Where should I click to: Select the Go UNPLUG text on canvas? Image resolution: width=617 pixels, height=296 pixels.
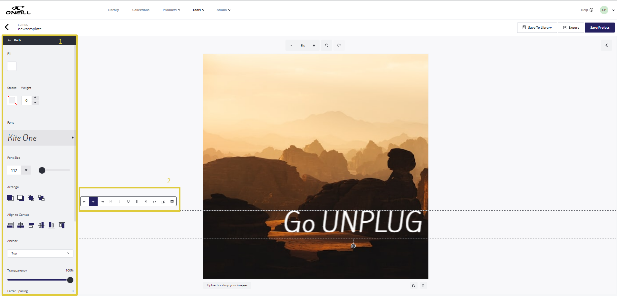(353, 222)
